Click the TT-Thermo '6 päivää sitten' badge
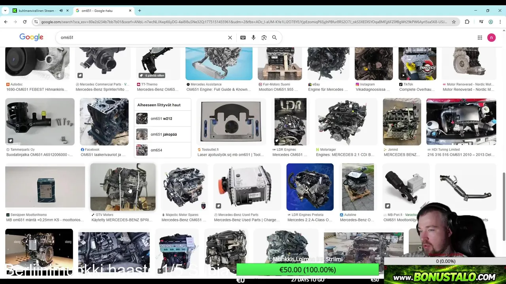This screenshot has height=284, width=506. (152, 75)
